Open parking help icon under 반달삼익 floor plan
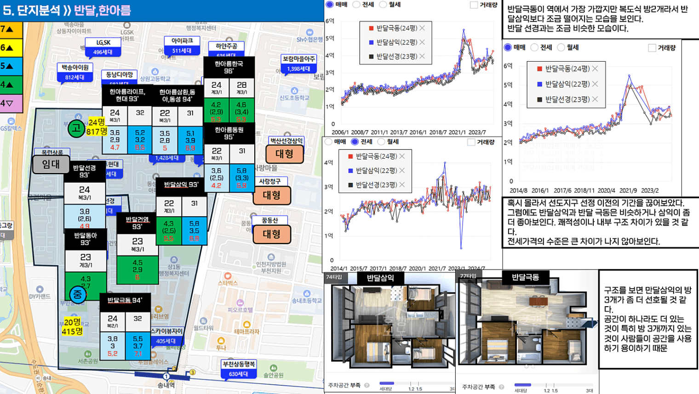Screen dimensions: 699x394 pyautogui.click(x=367, y=385)
